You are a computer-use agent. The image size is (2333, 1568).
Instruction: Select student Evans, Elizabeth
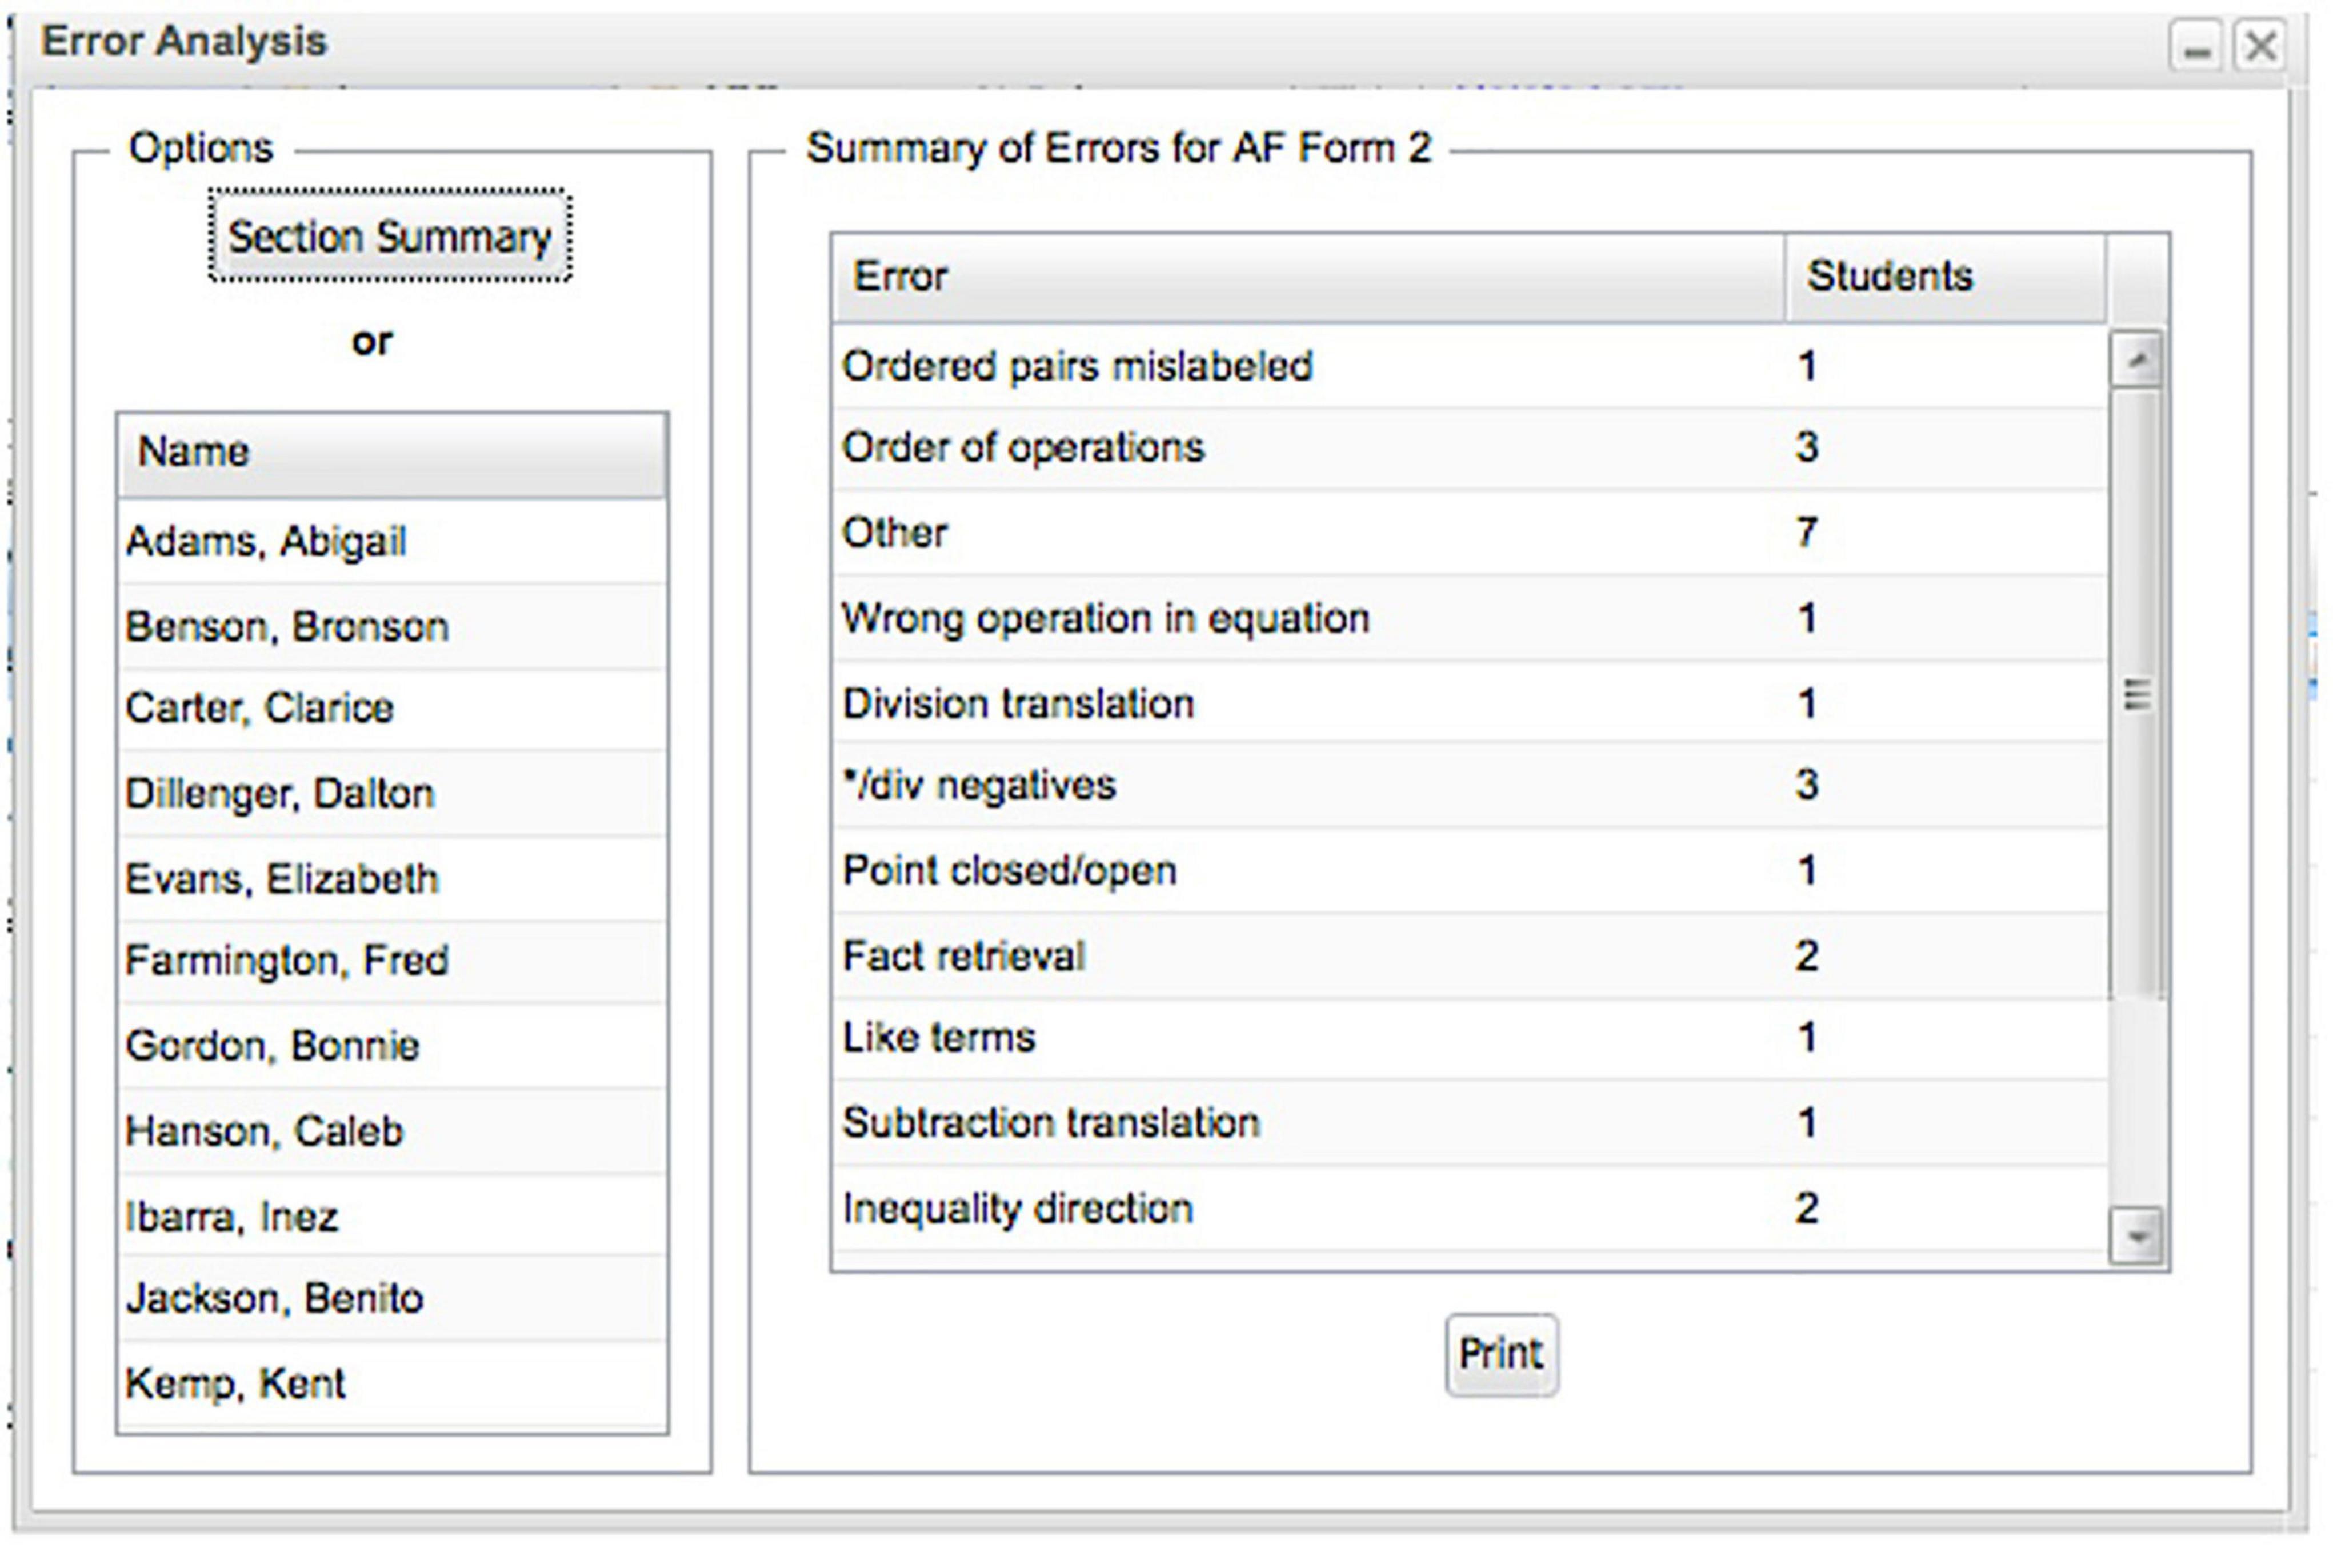pyautogui.click(x=392, y=878)
